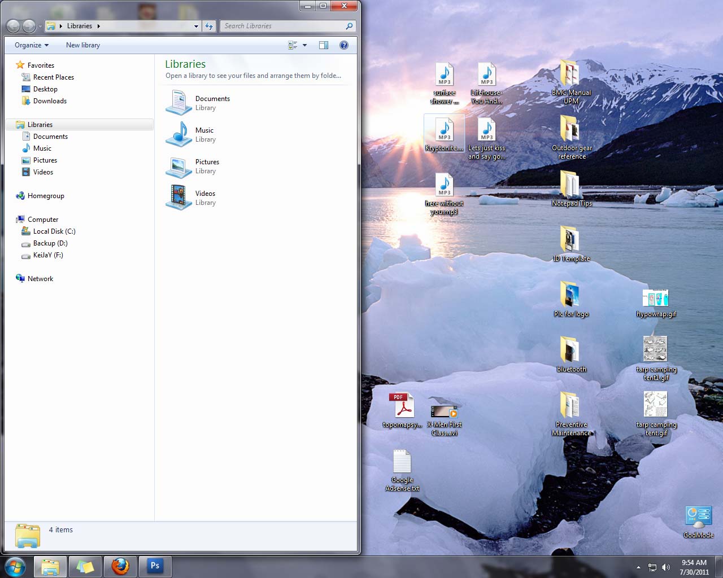This screenshot has width=723, height=578.
Task: Expand the address bar history dropdown
Action: pyautogui.click(x=196, y=26)
